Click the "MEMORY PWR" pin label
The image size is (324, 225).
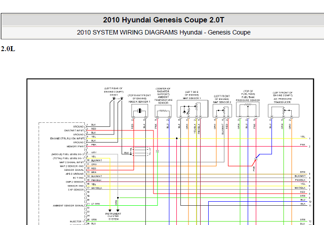pos(75,147)
